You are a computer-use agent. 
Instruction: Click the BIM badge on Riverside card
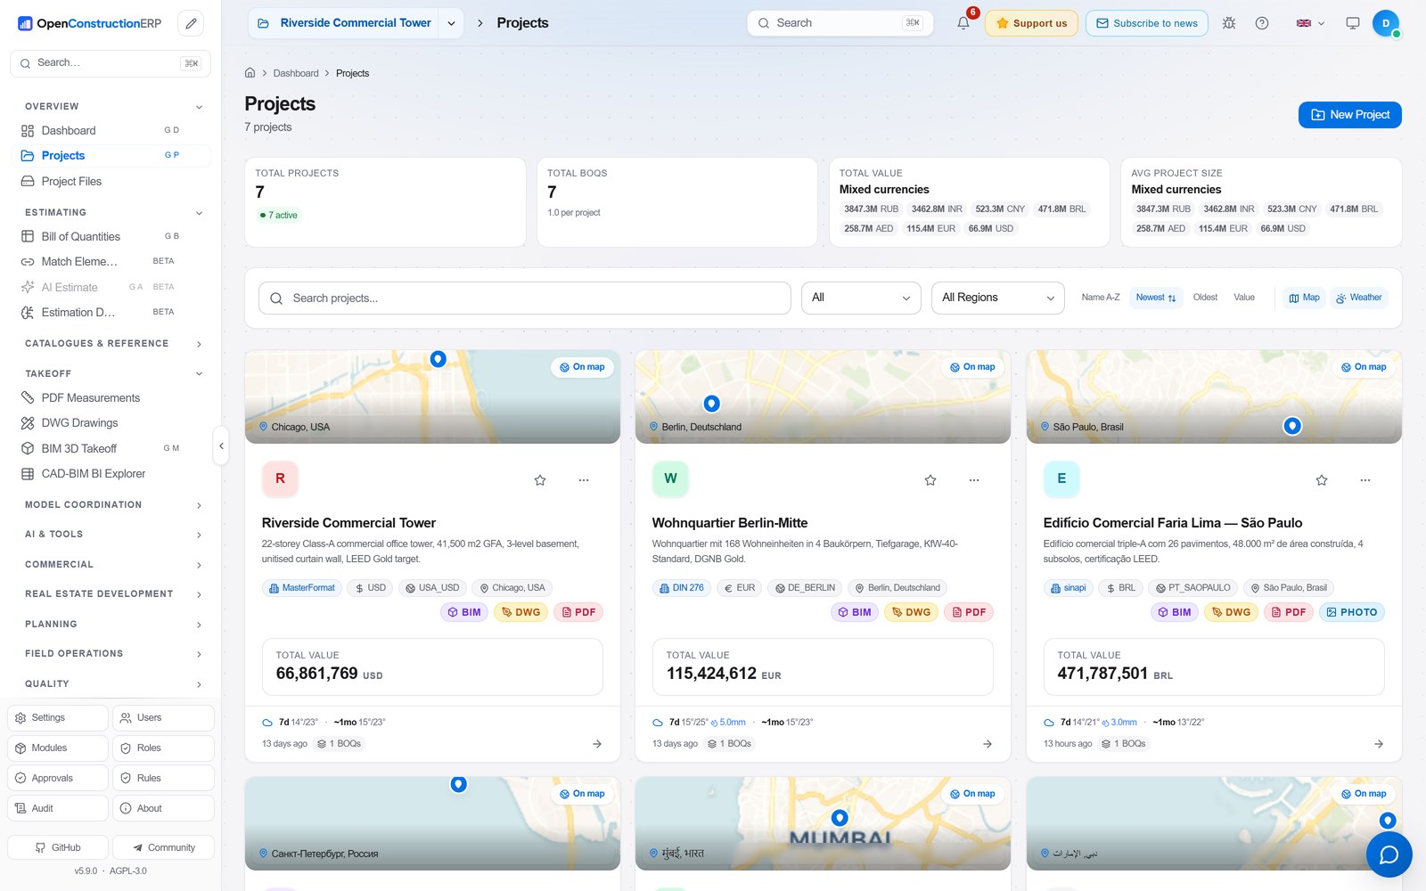point(464,612)
